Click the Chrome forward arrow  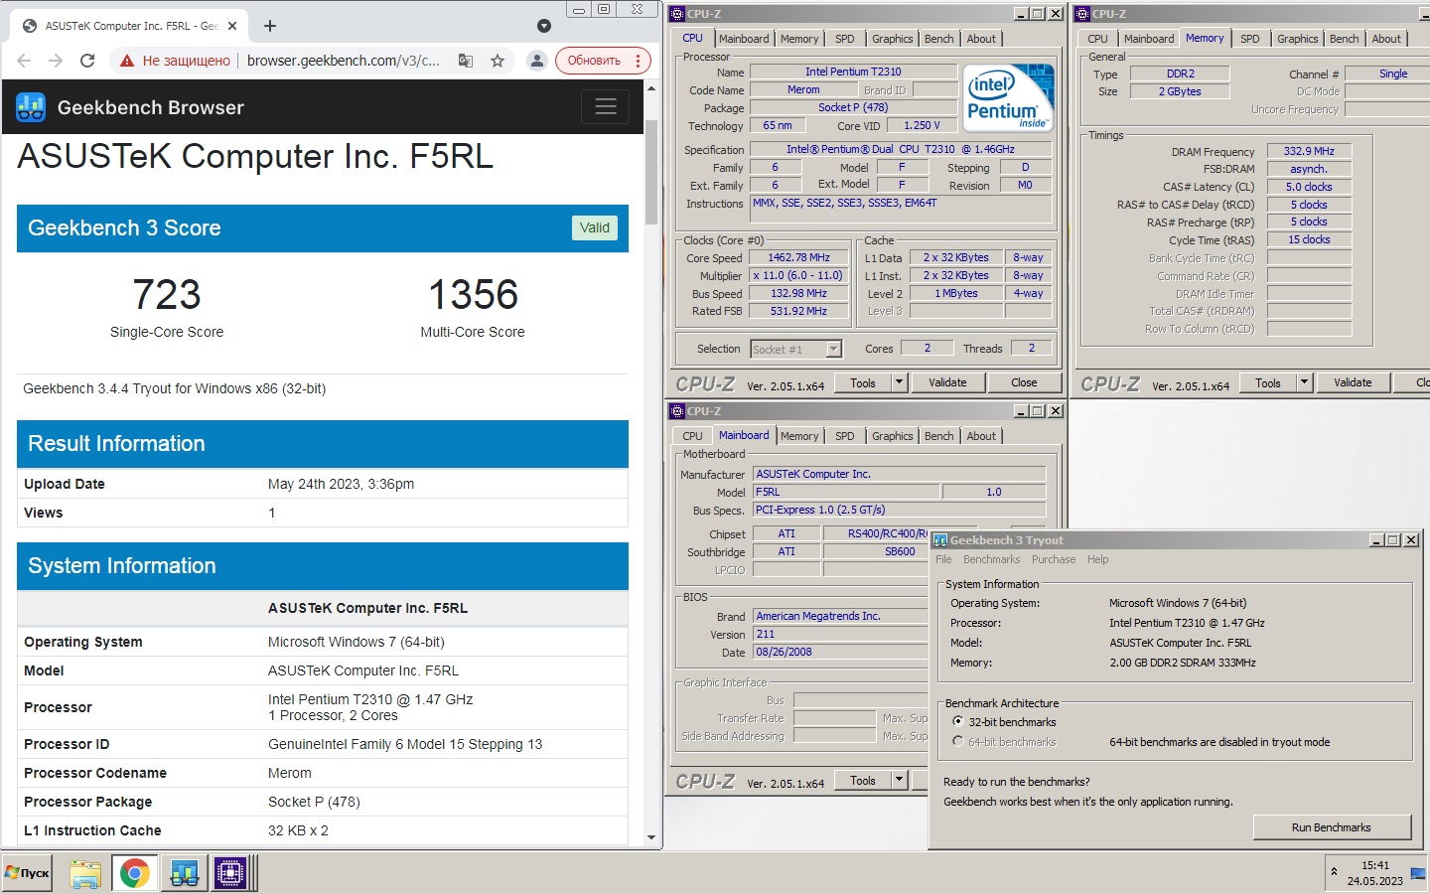click(56, 61)
